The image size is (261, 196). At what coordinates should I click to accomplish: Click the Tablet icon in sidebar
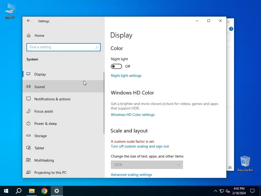[28, 148]
